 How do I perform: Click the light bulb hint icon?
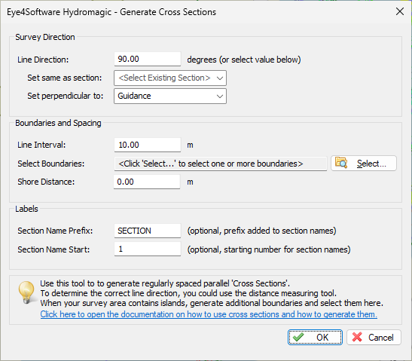(26, 292)
